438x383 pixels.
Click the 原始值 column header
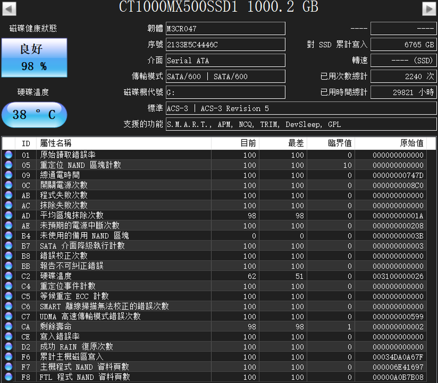click(391, 144)
